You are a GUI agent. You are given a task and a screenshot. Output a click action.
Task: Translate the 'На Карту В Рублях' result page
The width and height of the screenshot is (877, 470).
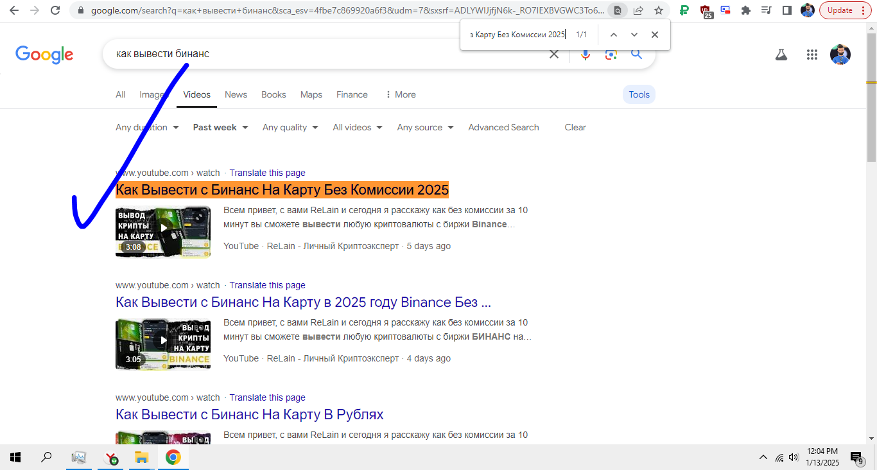[x=267, y=397]
